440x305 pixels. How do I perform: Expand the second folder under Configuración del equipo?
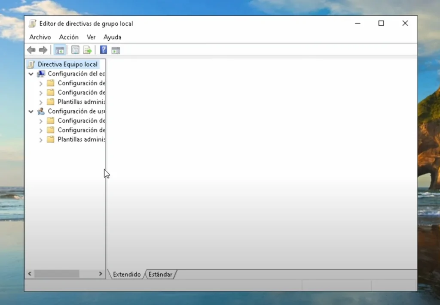41,93
